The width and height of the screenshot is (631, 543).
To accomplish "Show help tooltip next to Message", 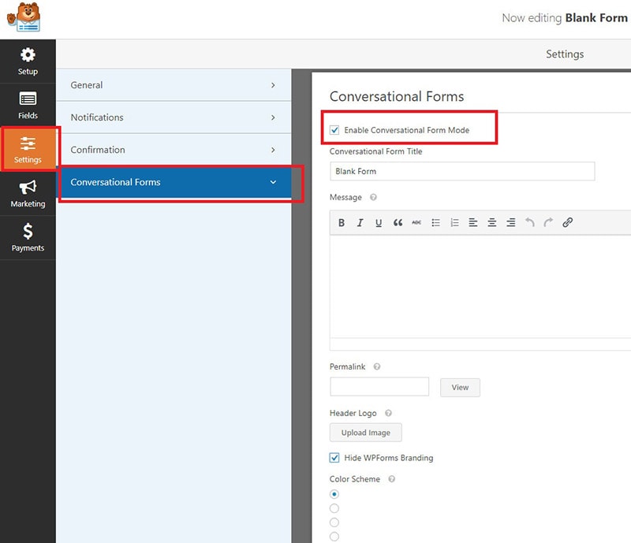I will [373, 197].
